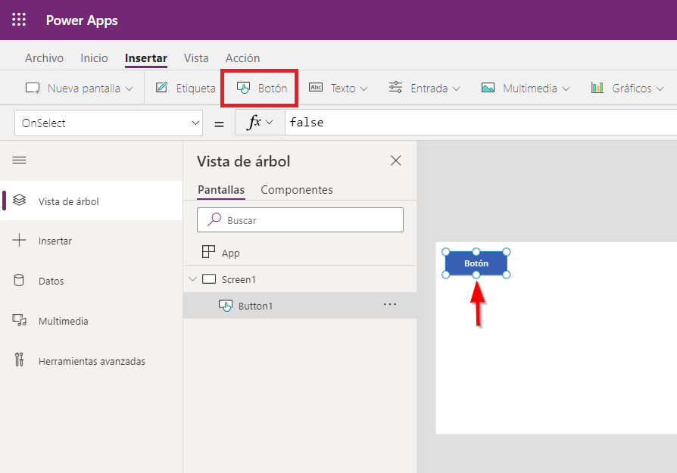Expand the Entrada dropdown chevron

coord(456,89)
